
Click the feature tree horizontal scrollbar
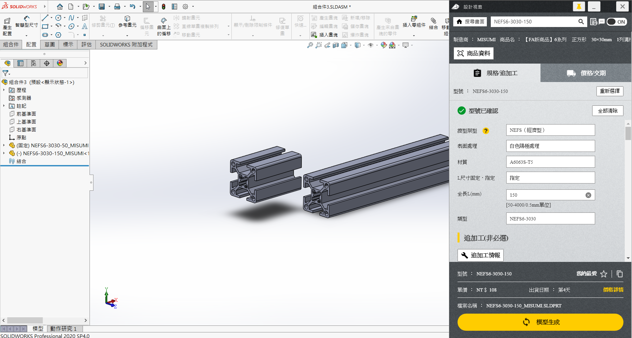pyautogui.click(x=25, y=320)
